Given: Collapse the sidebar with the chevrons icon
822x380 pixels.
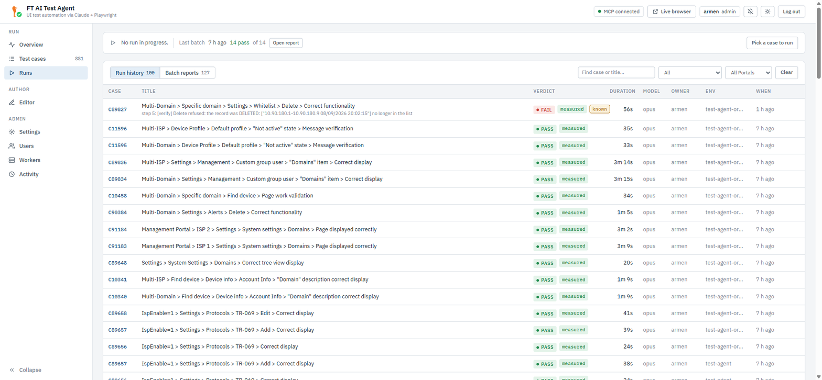Looking at the screenshot, I should [x=12, y=370].
